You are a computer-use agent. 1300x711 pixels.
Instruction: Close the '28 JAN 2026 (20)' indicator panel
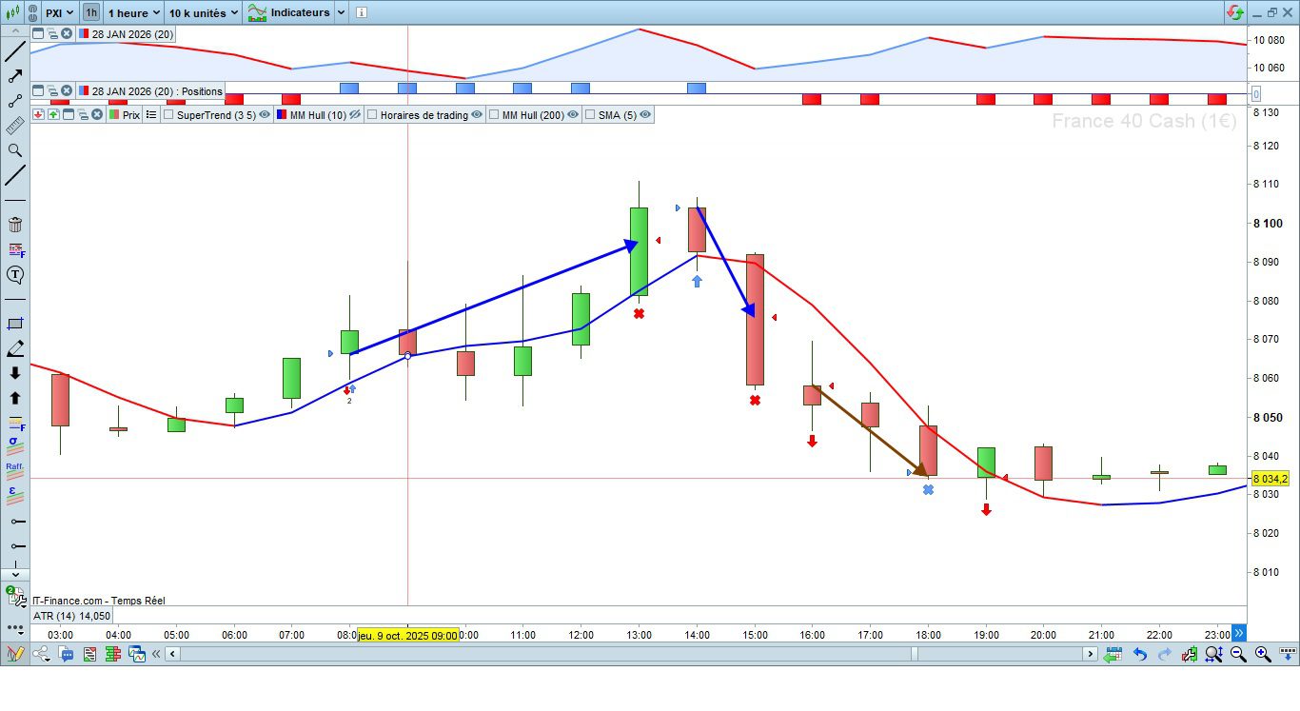[67, 34]
